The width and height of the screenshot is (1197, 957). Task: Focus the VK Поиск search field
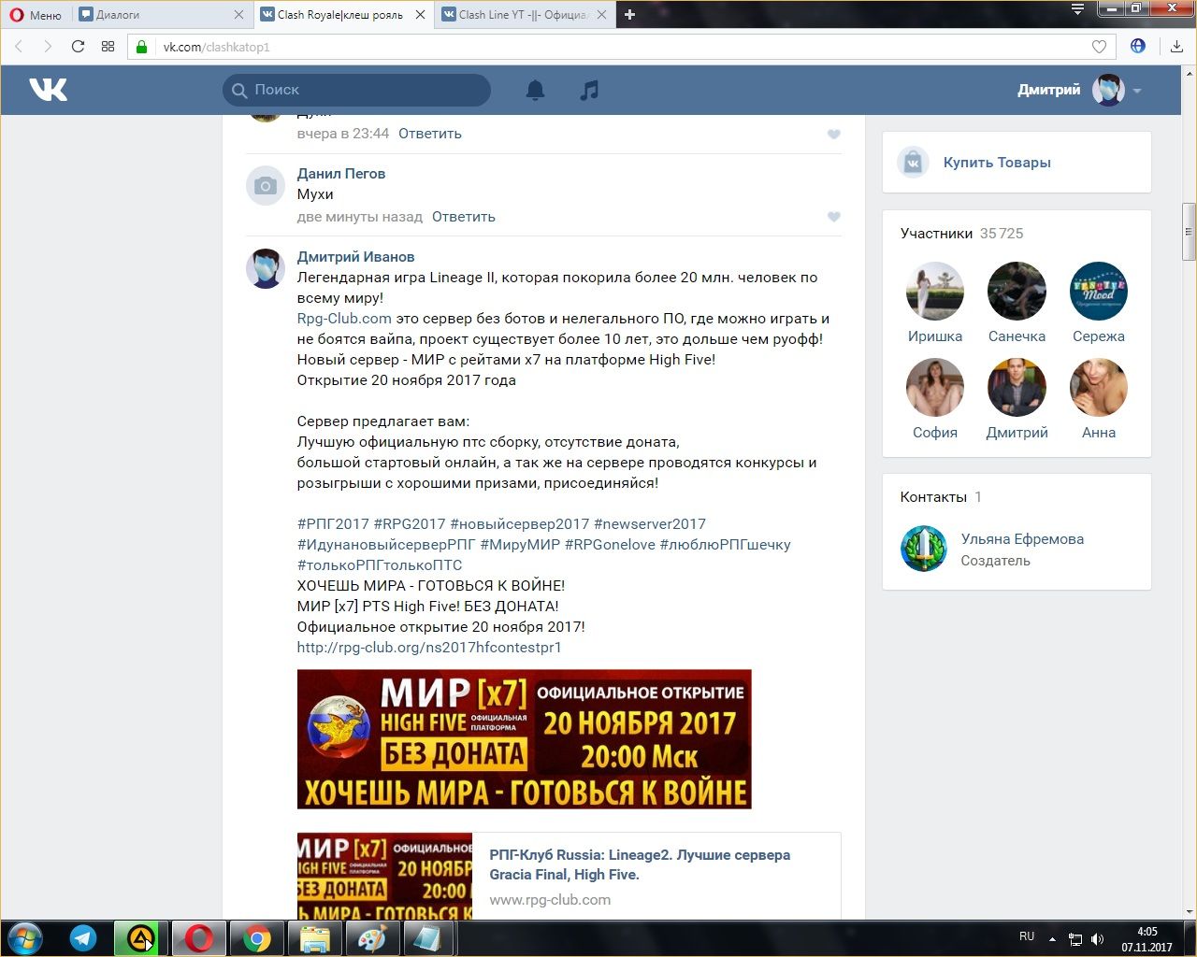coord(356,90)
